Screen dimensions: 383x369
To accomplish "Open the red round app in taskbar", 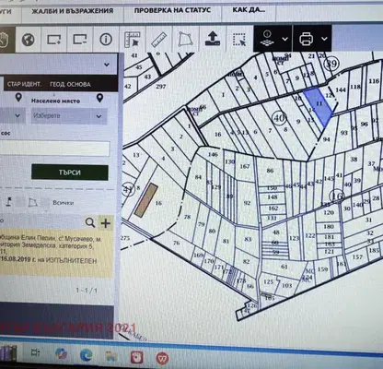I will (x=162, y=359).
